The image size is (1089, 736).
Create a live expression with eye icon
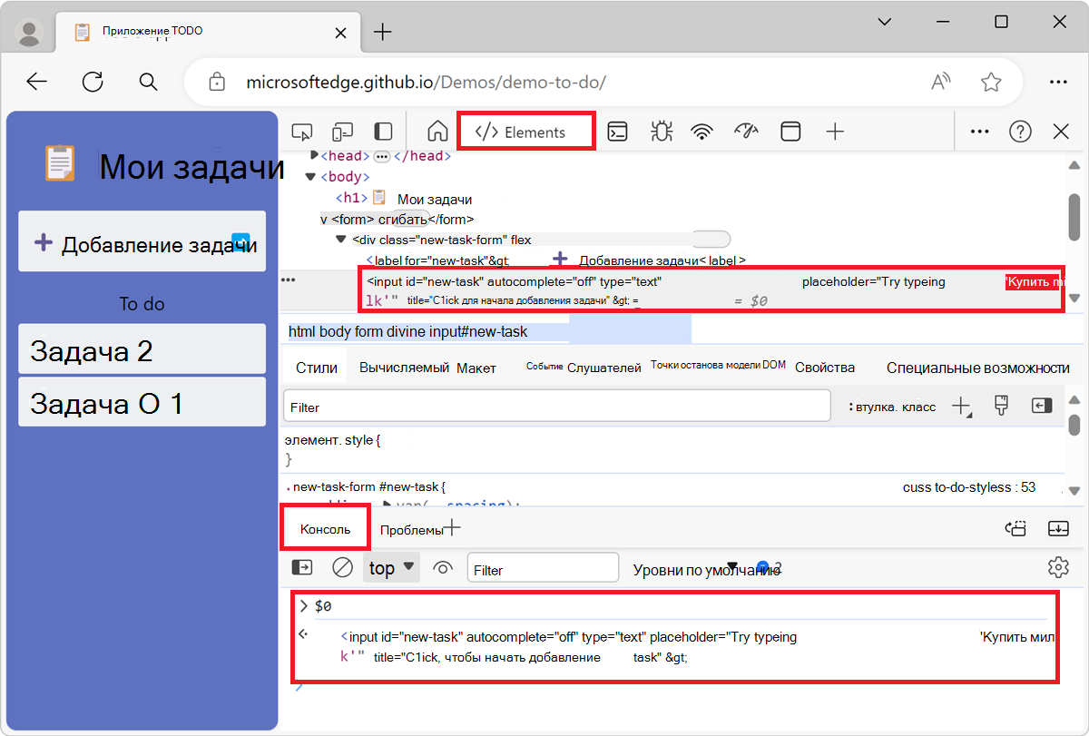pos(443,568)
